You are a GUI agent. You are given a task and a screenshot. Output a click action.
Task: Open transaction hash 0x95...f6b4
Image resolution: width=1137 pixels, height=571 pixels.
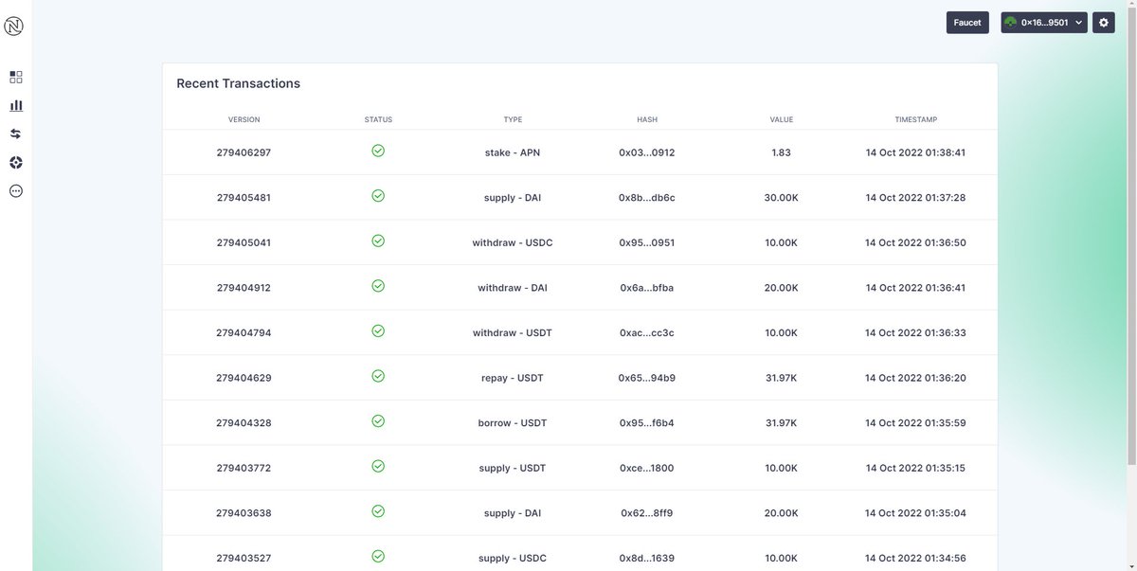(x=647, y=422)
